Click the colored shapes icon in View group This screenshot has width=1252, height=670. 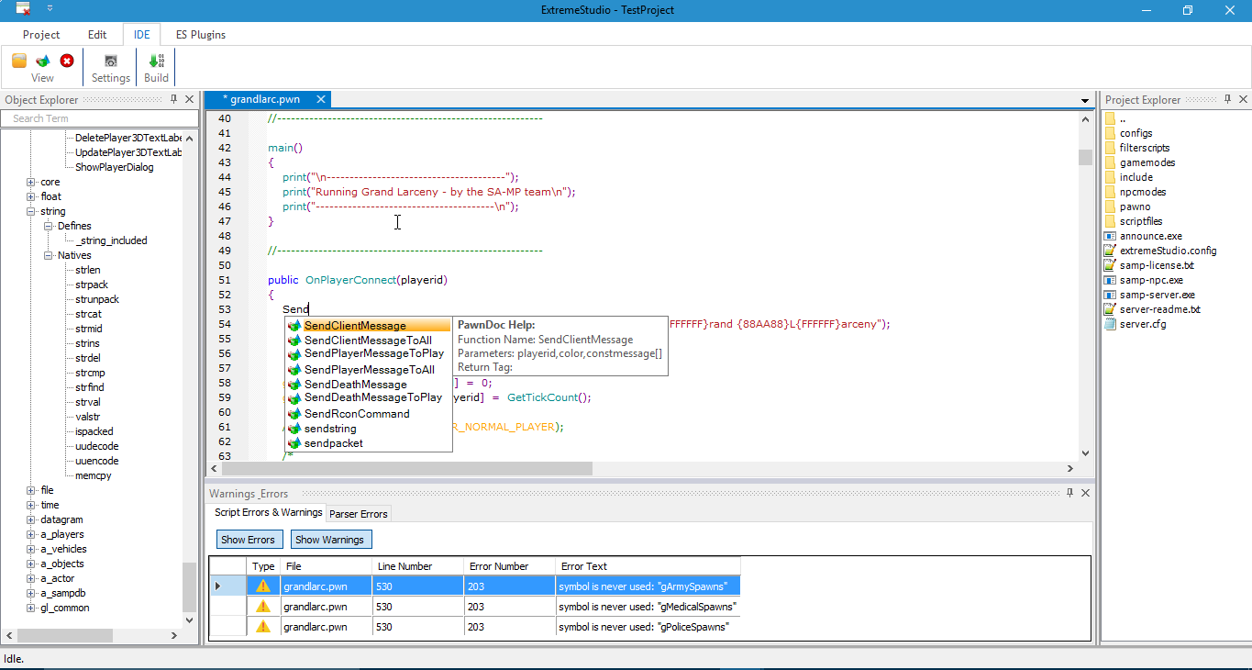[x=42, y=61]
